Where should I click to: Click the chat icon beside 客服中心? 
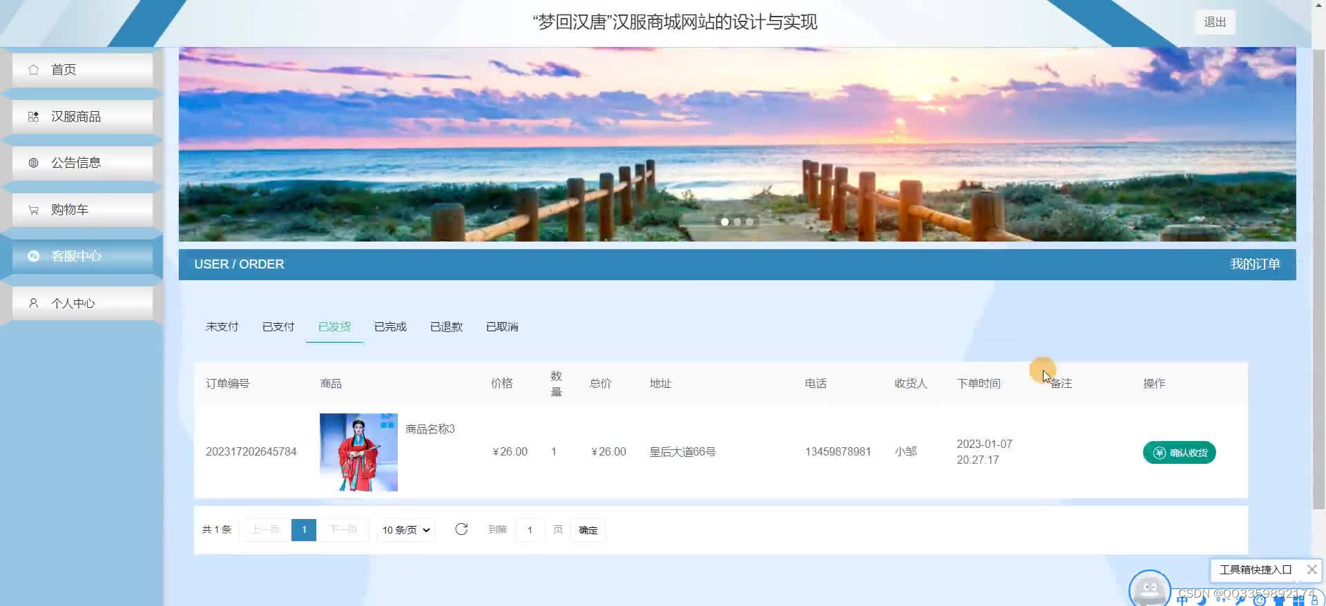tap(33, 256)
